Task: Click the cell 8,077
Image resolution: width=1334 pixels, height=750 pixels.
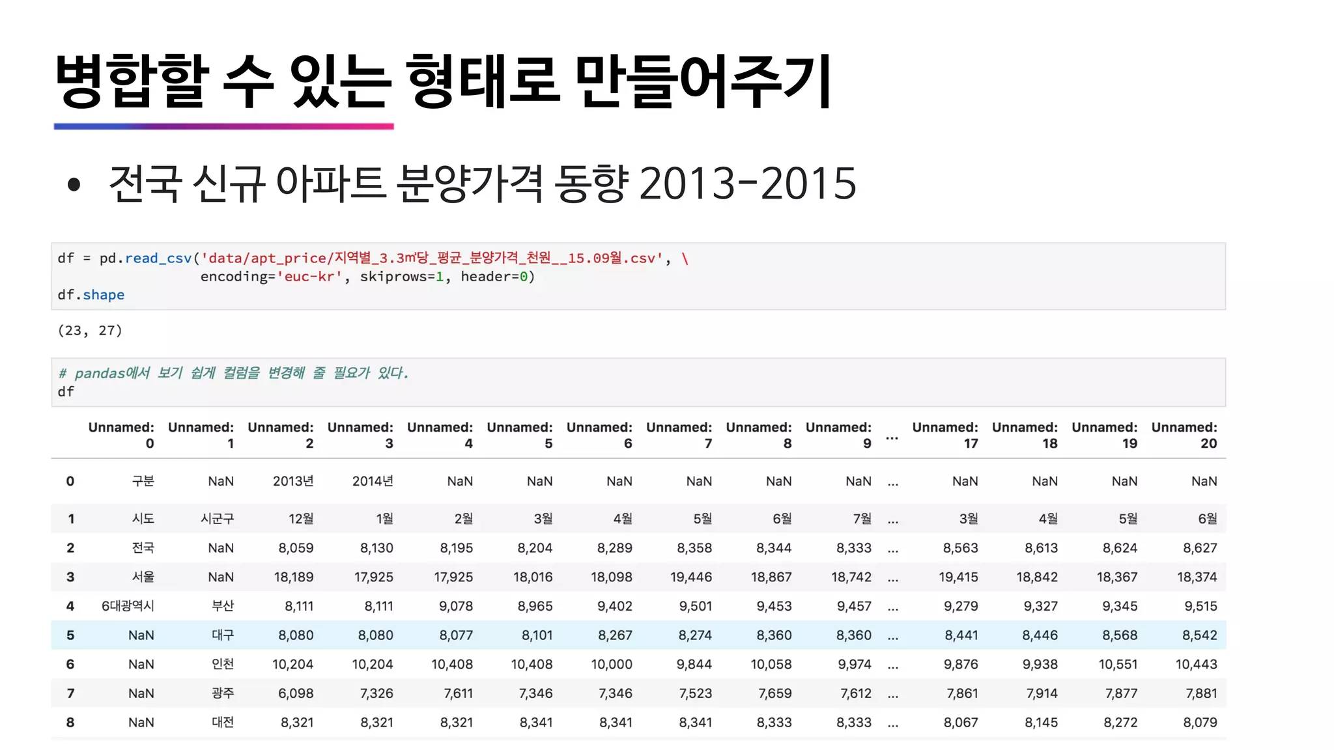Action: click(x=456, y=635)
